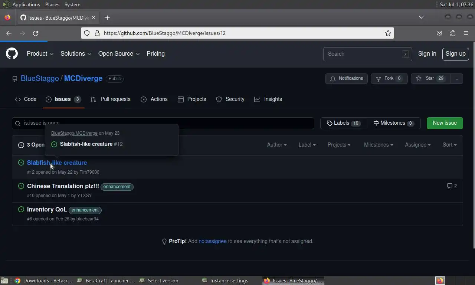475x285 pixels.
Task: Click the Notifications button
Action: (x=347, y=79)
